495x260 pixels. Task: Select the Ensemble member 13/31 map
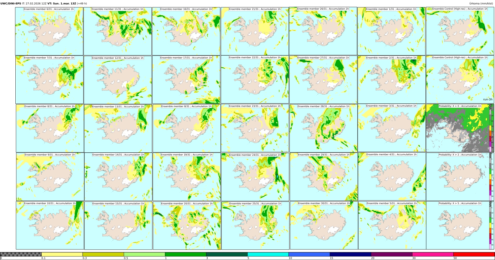point(118,128)
